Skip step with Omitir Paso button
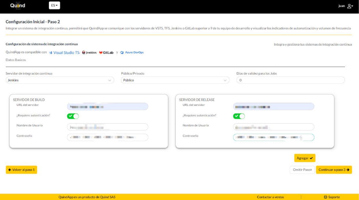 302,170
